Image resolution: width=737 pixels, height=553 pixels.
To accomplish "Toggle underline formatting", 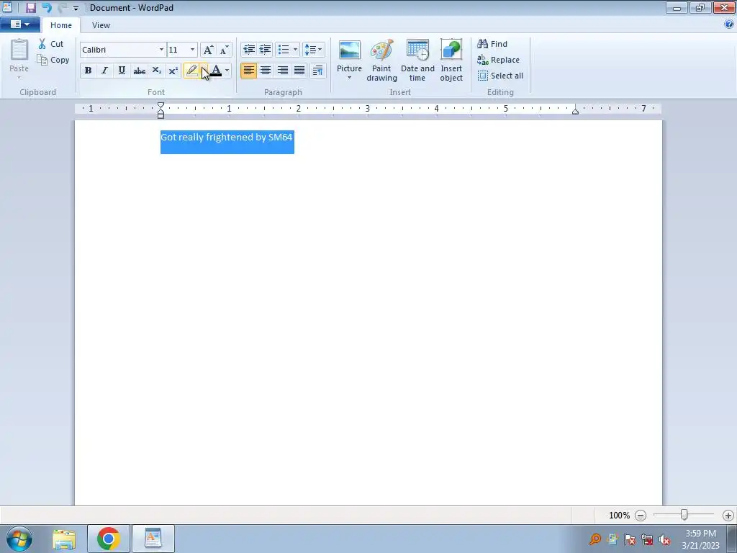I will coord(122,71).
